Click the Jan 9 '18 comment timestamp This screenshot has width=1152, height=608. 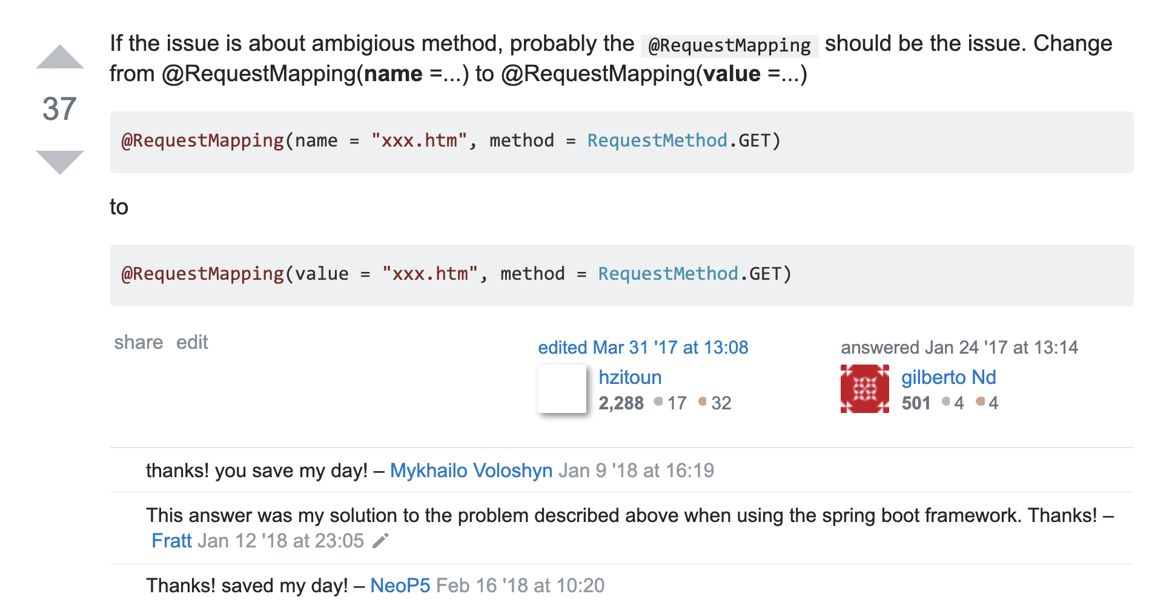coord(636,471)
